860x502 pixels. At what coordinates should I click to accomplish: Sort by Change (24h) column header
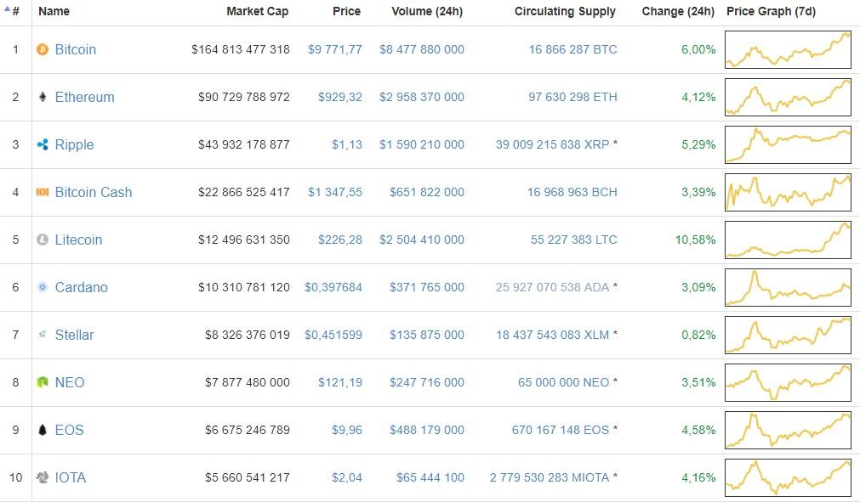678,11
